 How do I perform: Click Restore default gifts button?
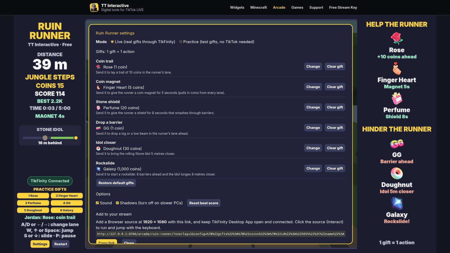[x=116, y=183]
